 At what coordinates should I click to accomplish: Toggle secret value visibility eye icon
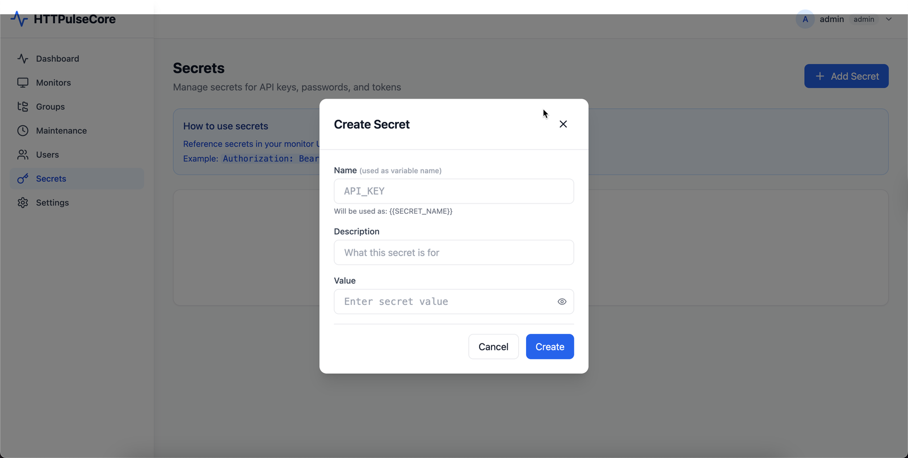click(x=562, y=302)
